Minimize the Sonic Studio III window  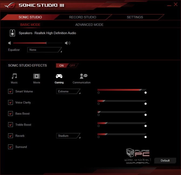[169, 6]
